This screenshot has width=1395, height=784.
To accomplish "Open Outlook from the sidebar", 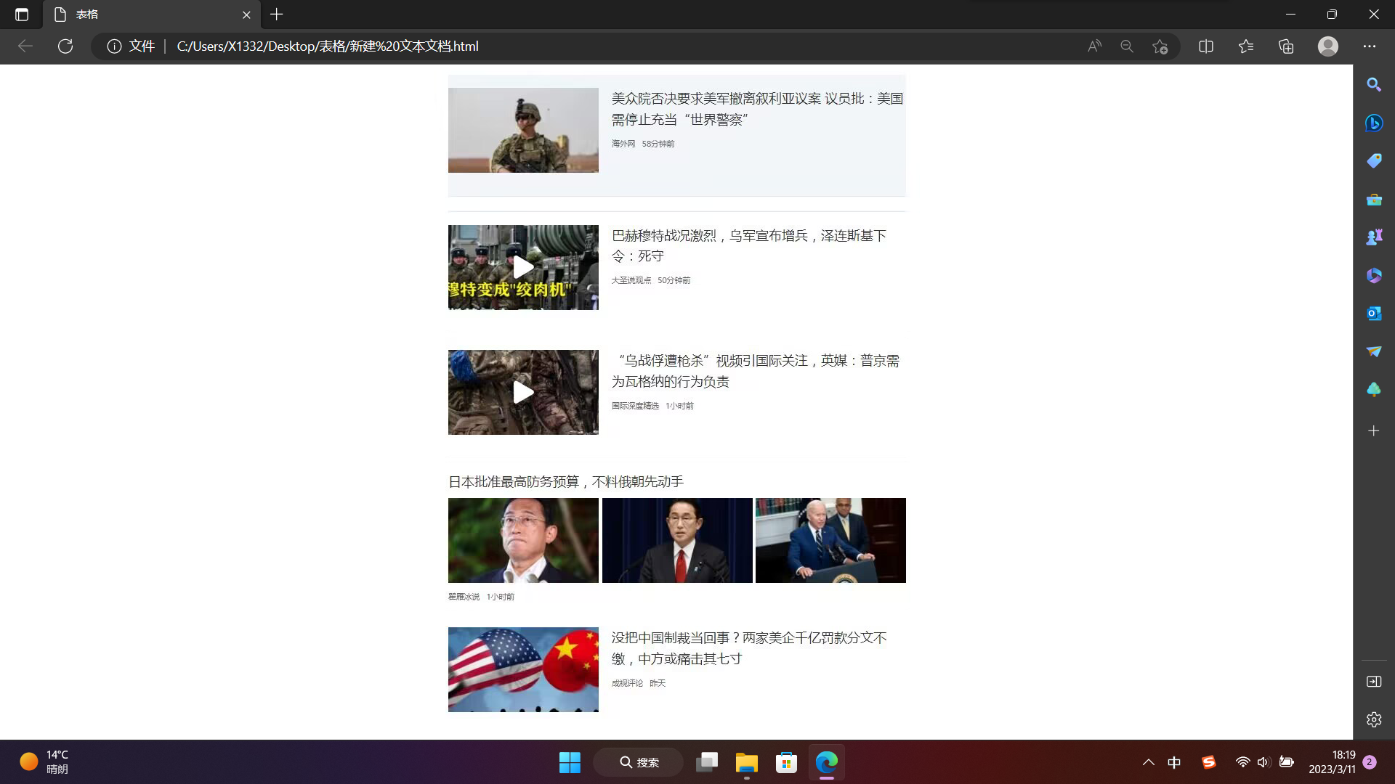I will pyautogui.click(x=1373, y=314).
